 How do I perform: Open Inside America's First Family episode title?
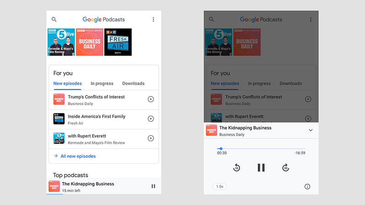(x=97, y=117)
